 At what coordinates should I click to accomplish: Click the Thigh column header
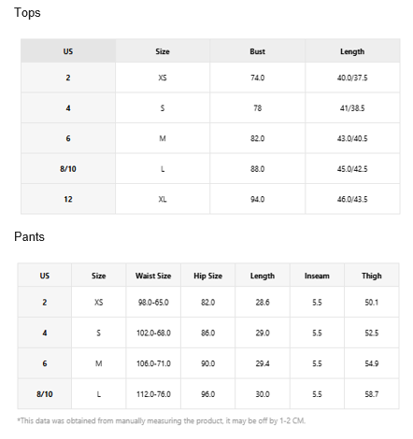pyautogui.click(x=371, y=276)
